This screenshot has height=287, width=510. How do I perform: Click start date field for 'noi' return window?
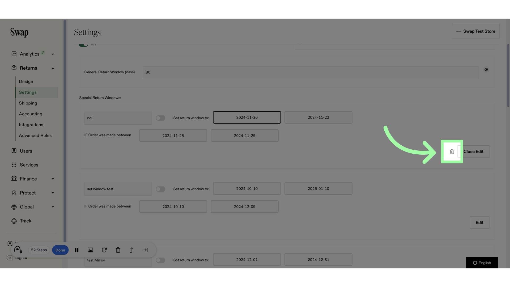(x=246, y=117)
